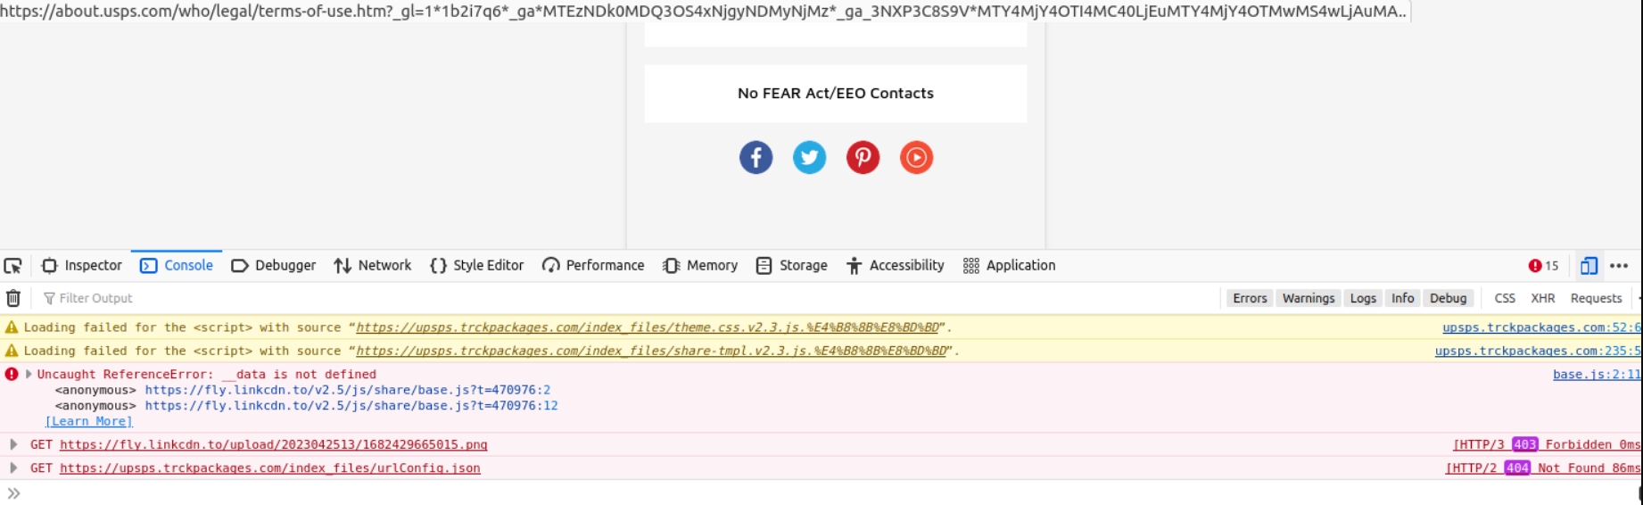Viewport: 1643px width, 505px height.
Task: Clear console output with trash icon
Action: click(x=13, y=298)
